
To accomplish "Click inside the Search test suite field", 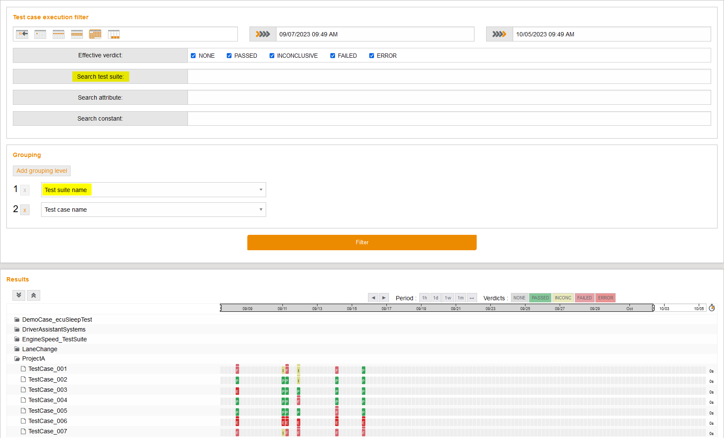I will [x=449, y=76].
